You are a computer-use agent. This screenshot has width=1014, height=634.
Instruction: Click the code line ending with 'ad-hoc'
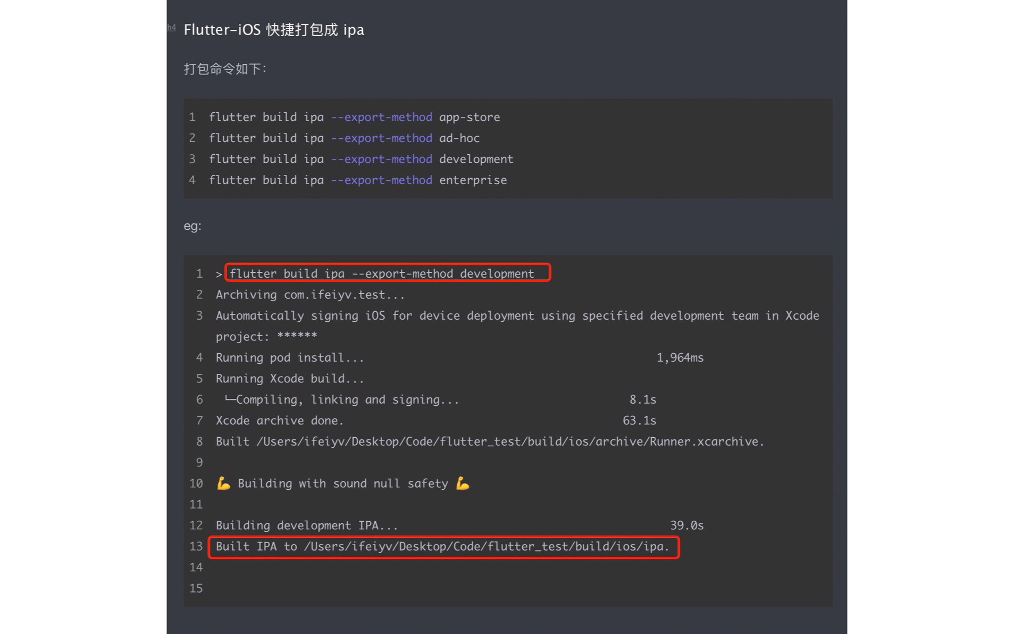coord(344,138)
